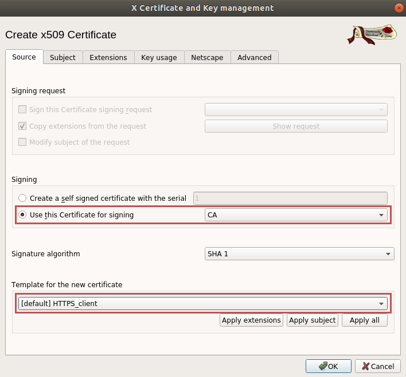Image resolution: width=406 pixels, height=377 pixels.
Task: Click the Apply all button
Action: (x=364, y=320)
